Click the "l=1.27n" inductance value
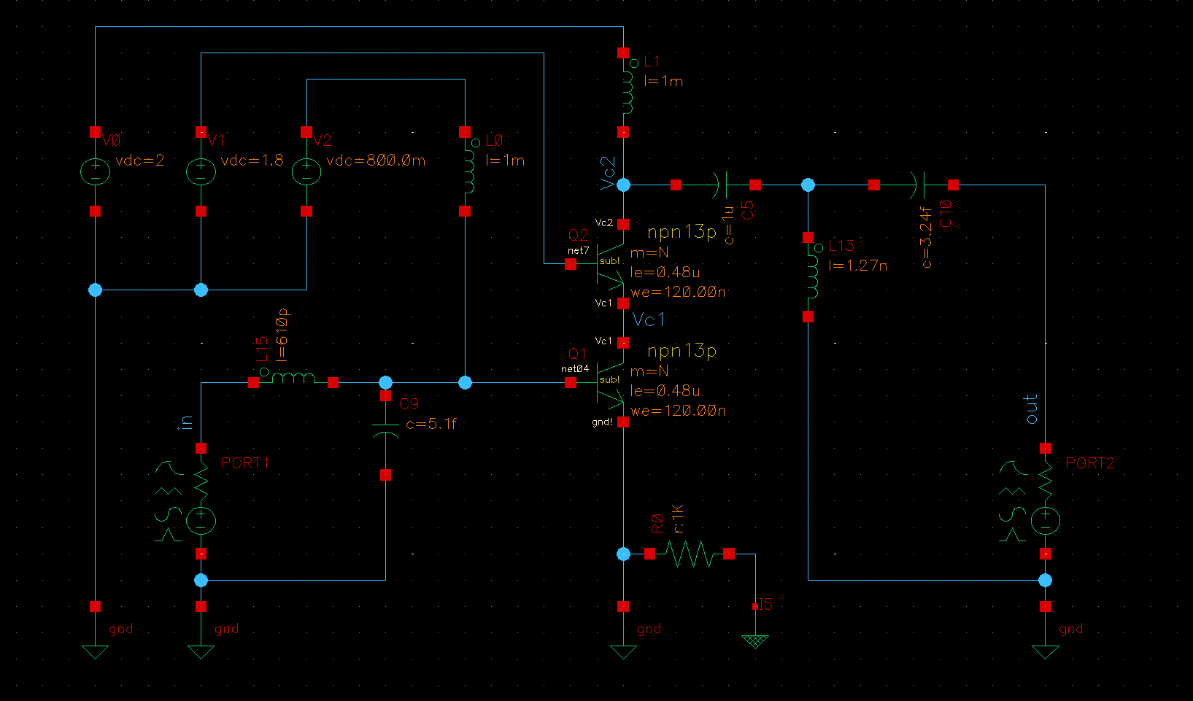Viewport: 1193px width, 701px height. 858,266
